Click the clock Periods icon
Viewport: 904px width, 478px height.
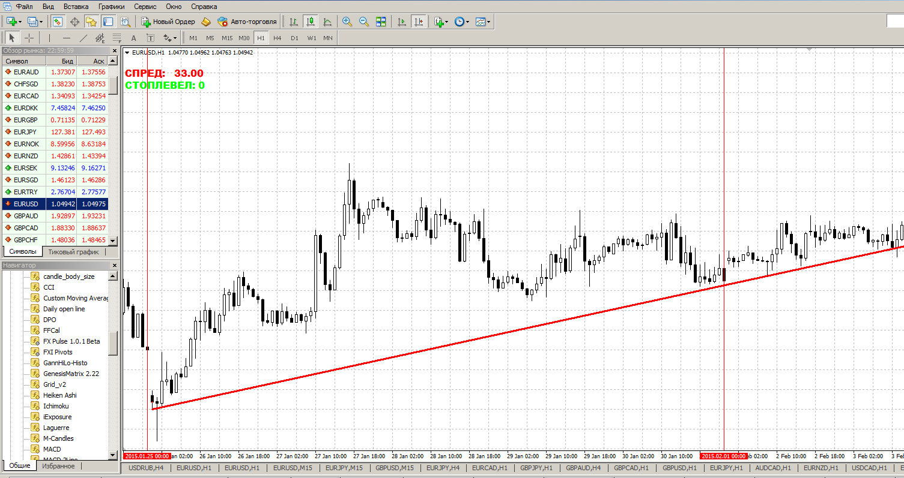[460, 22]
